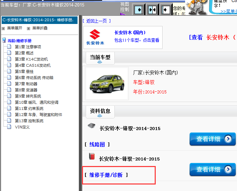Open 第11章 约束系统 chapter
237x191 pixels.
click(x=29, y=109)
